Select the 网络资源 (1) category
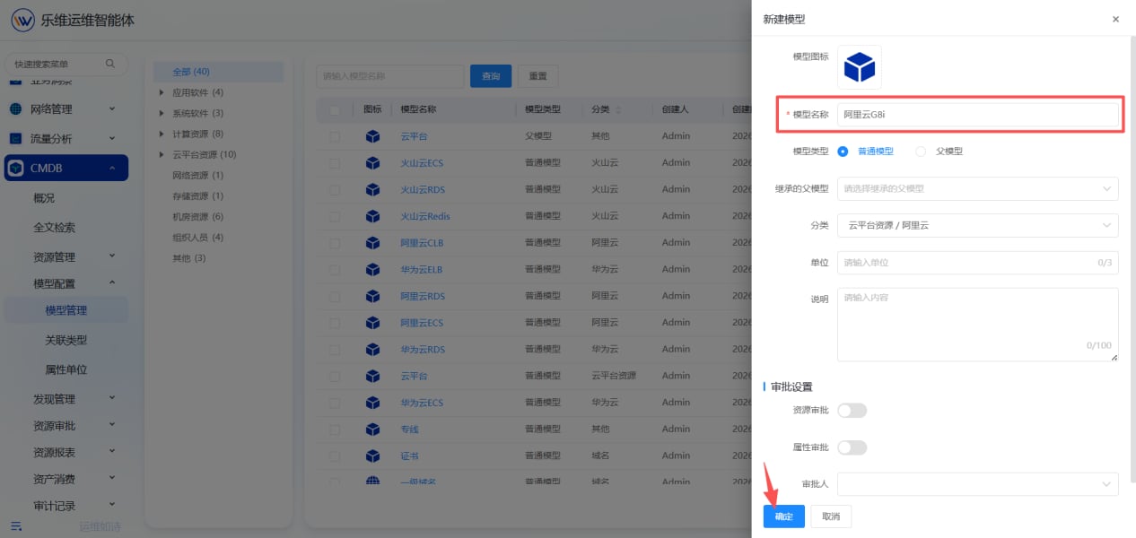 [197, 175]
